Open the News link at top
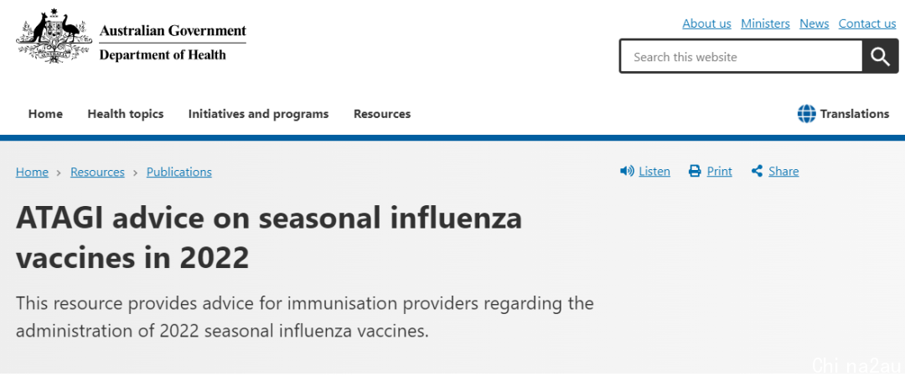Screen dimensions: 905x376 (814, 23)
